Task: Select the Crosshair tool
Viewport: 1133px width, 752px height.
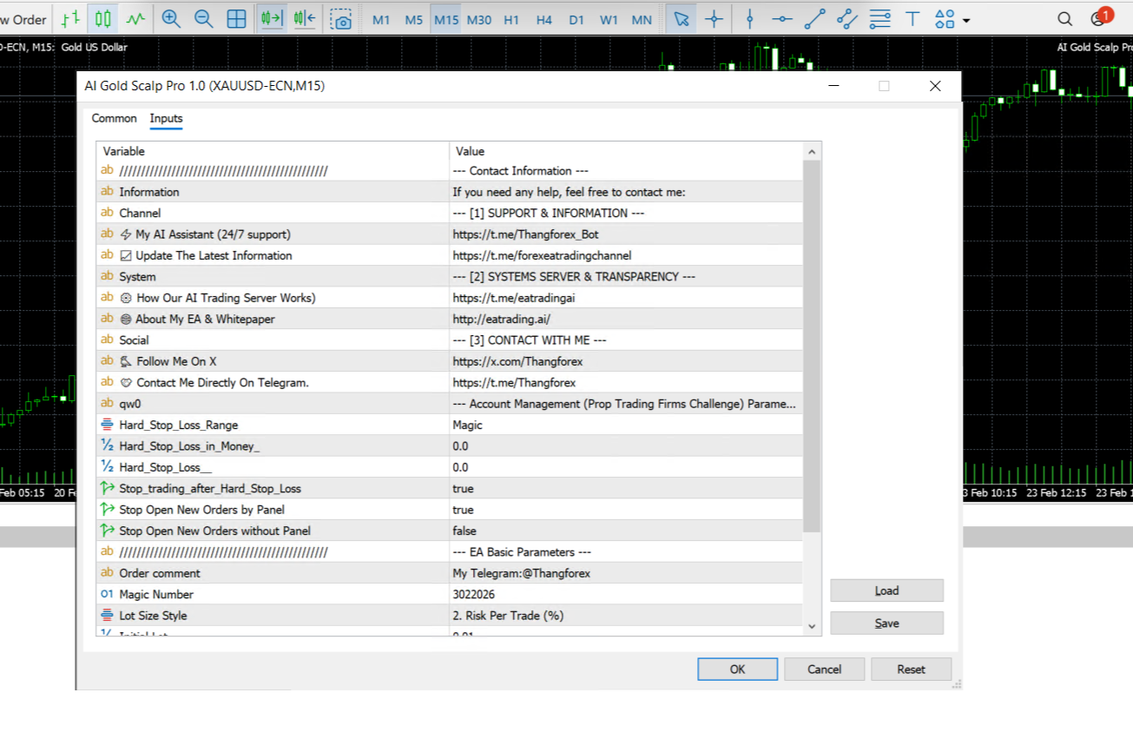Action: click(714, 17)
